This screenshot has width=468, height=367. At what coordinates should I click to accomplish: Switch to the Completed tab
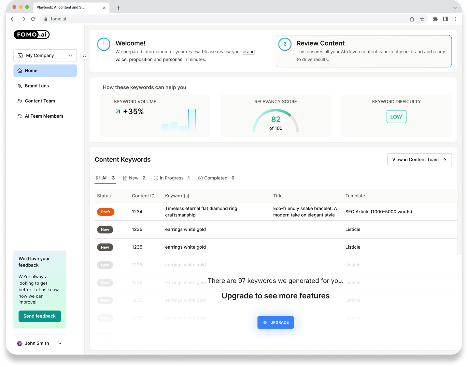point(216,178)
